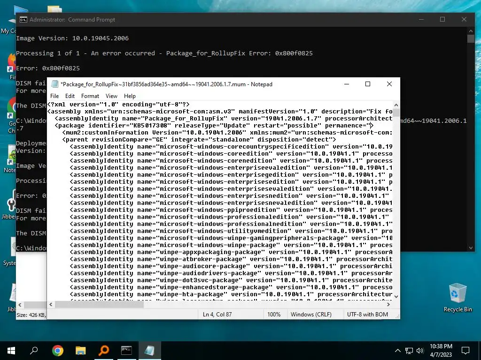Minimize the Notepad window
Screen dimensions: 481x360
pos(347,84)
